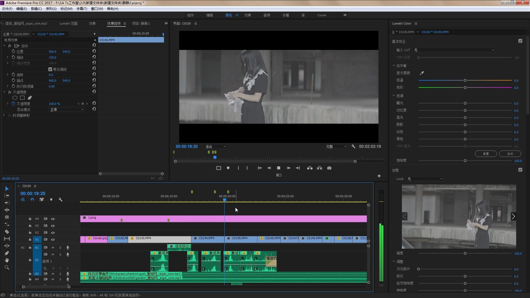Hide video track V4 with eye toggle
Image resolution: width=530 pixels, height=298 pixels.
point(53,219)
